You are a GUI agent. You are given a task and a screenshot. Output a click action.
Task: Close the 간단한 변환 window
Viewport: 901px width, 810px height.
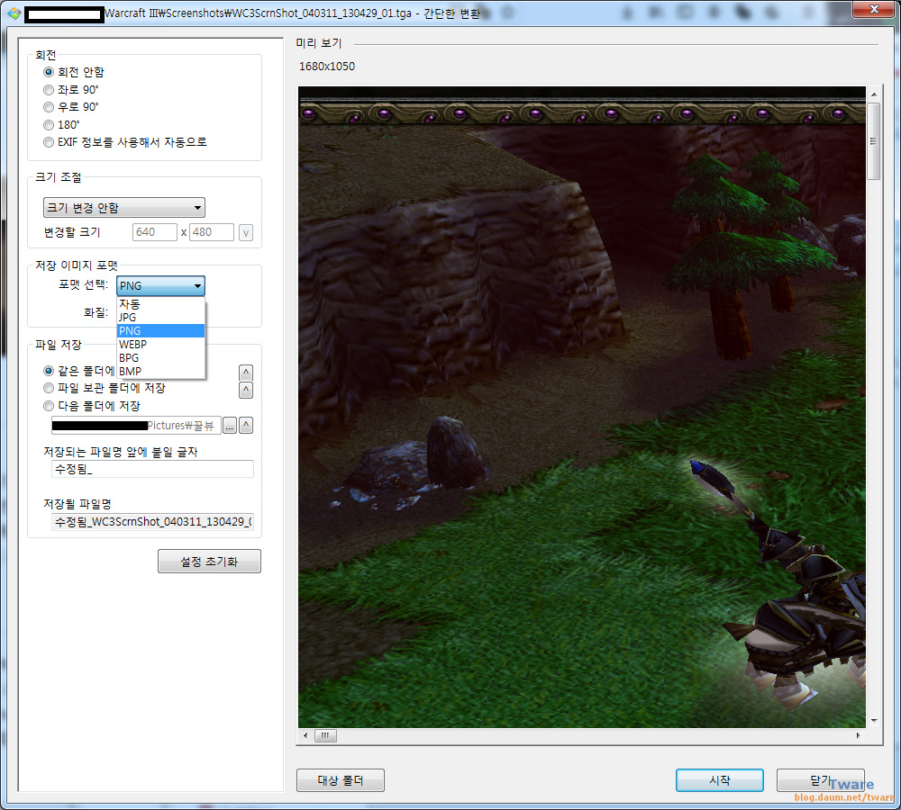pyautogui.click(x=873, y=9)
